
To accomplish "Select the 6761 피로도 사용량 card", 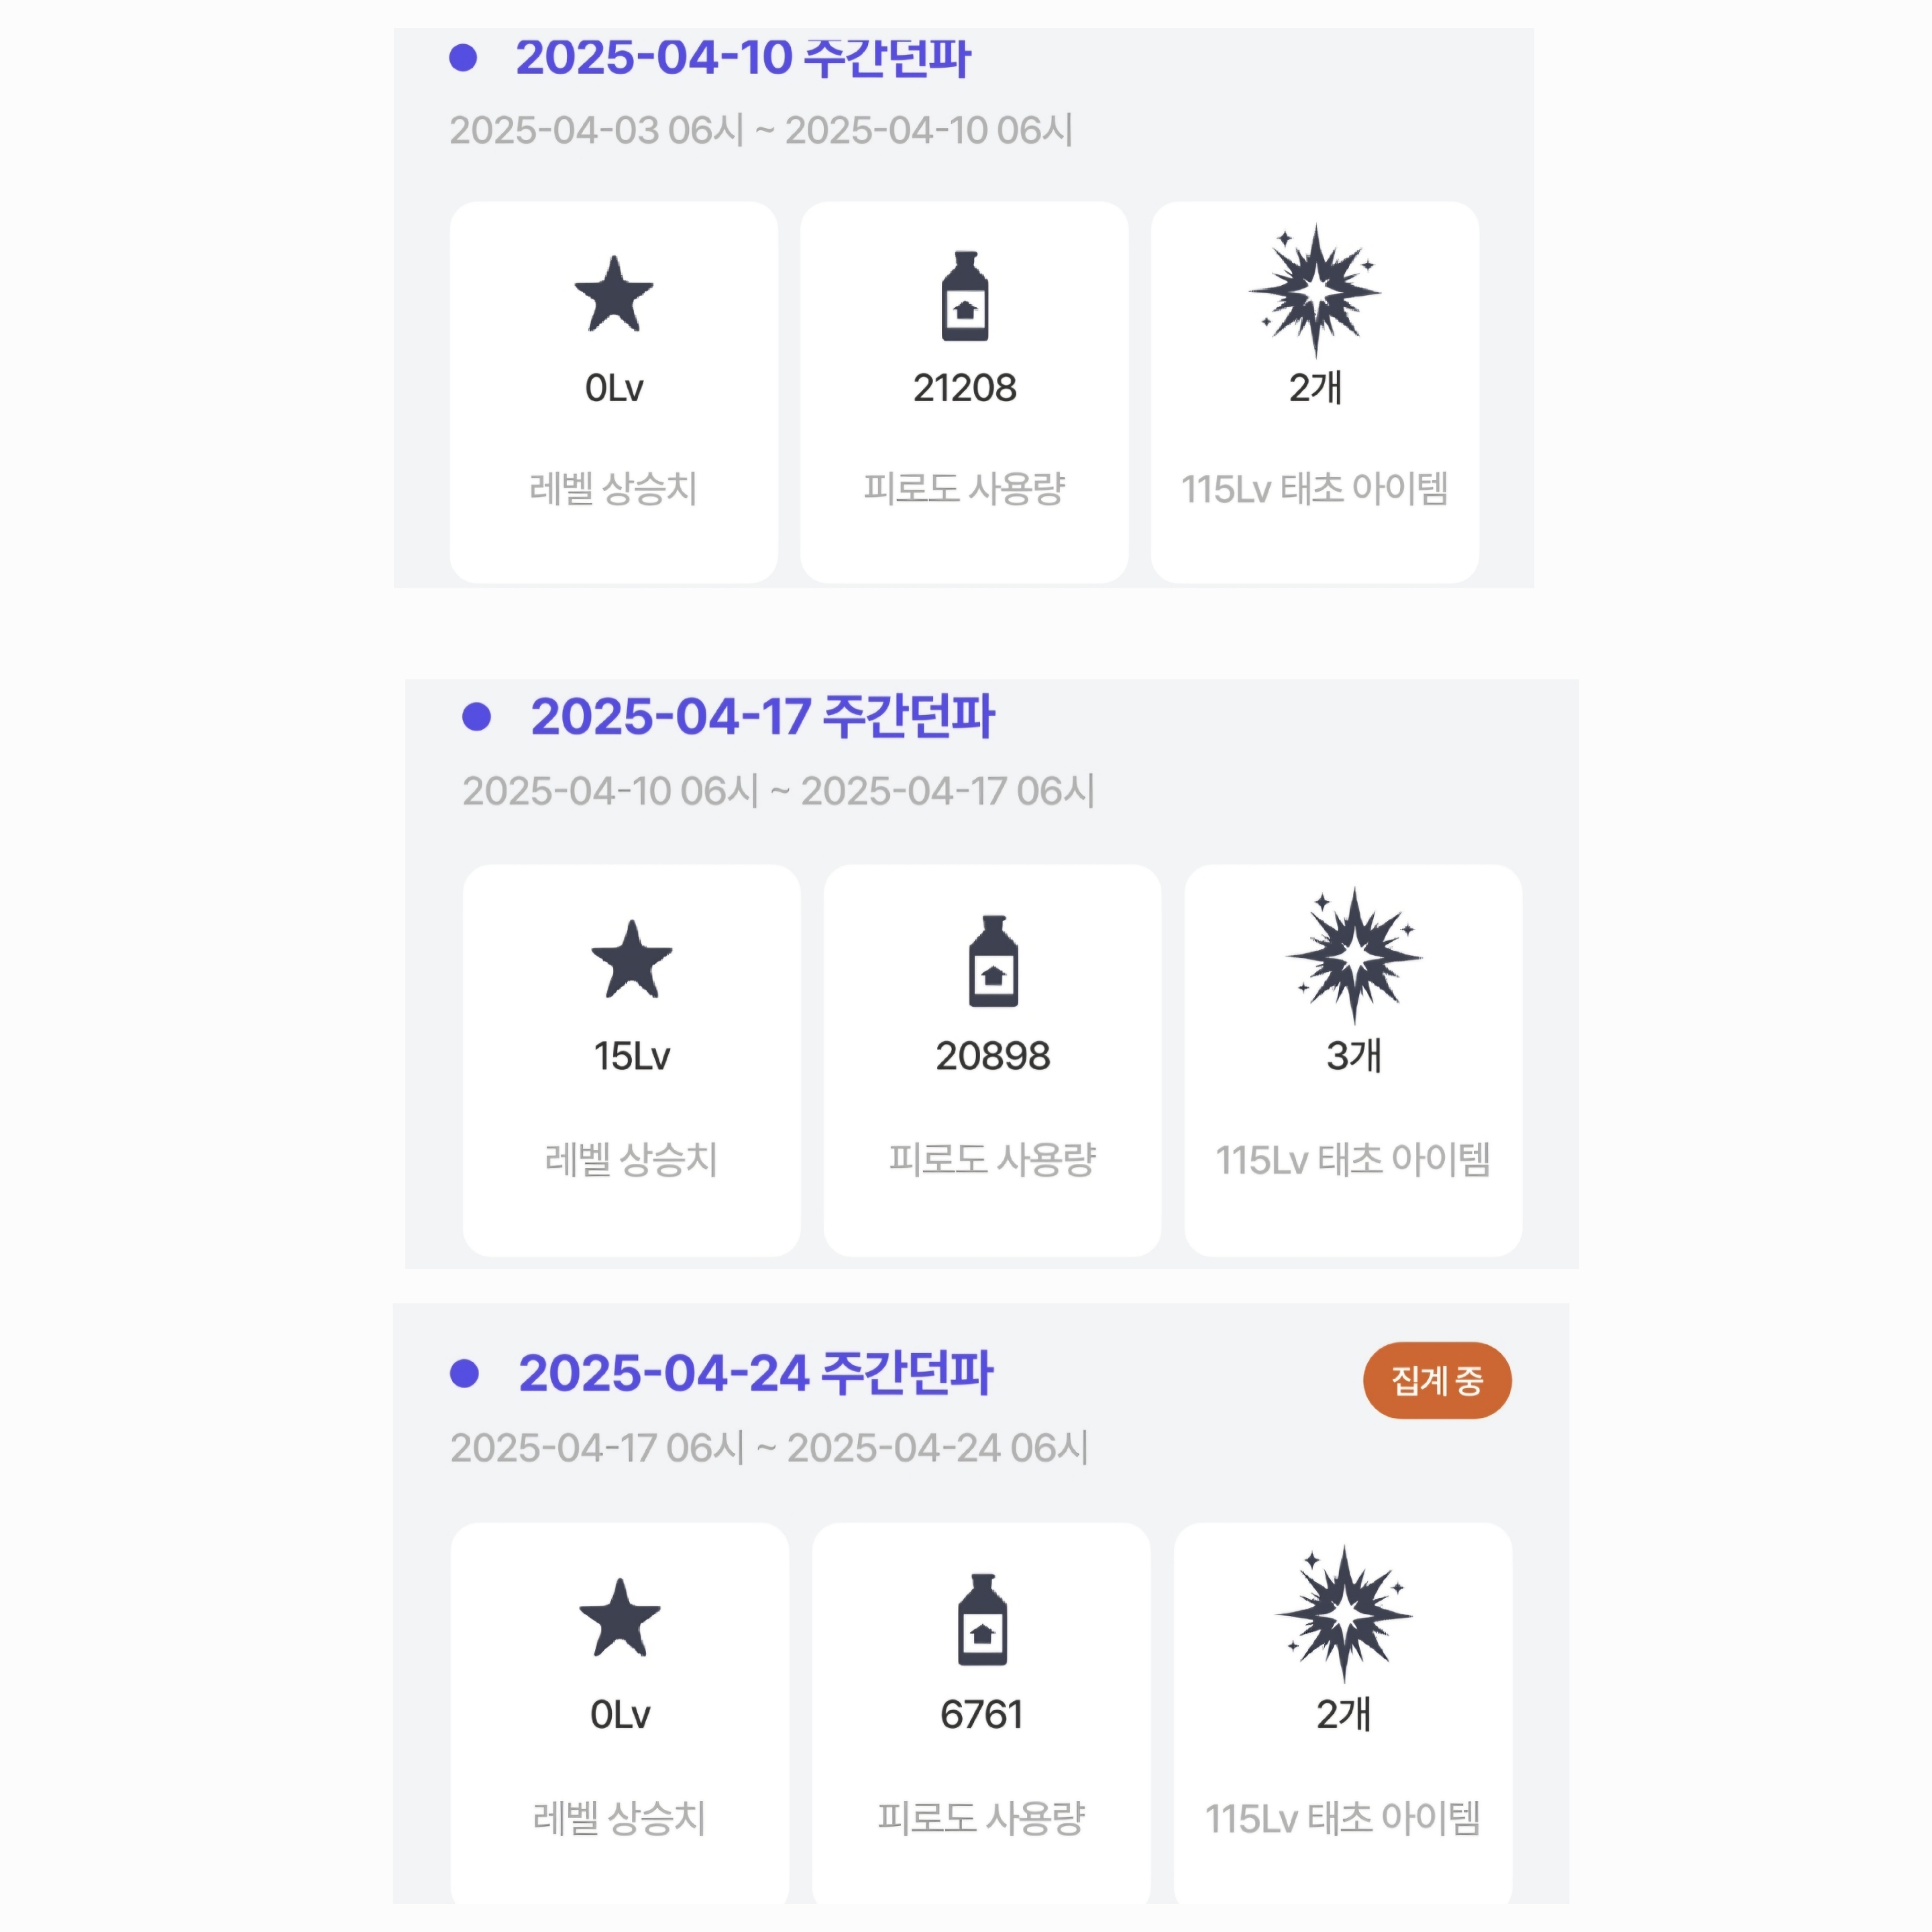I will (x=981, y=1715).
